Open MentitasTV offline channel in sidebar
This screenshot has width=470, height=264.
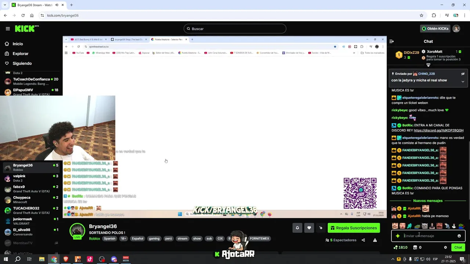(x=31, y=243)
